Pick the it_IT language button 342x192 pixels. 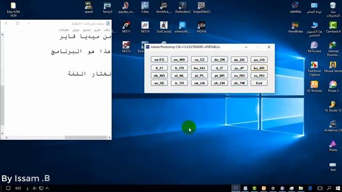coord(220,68)
